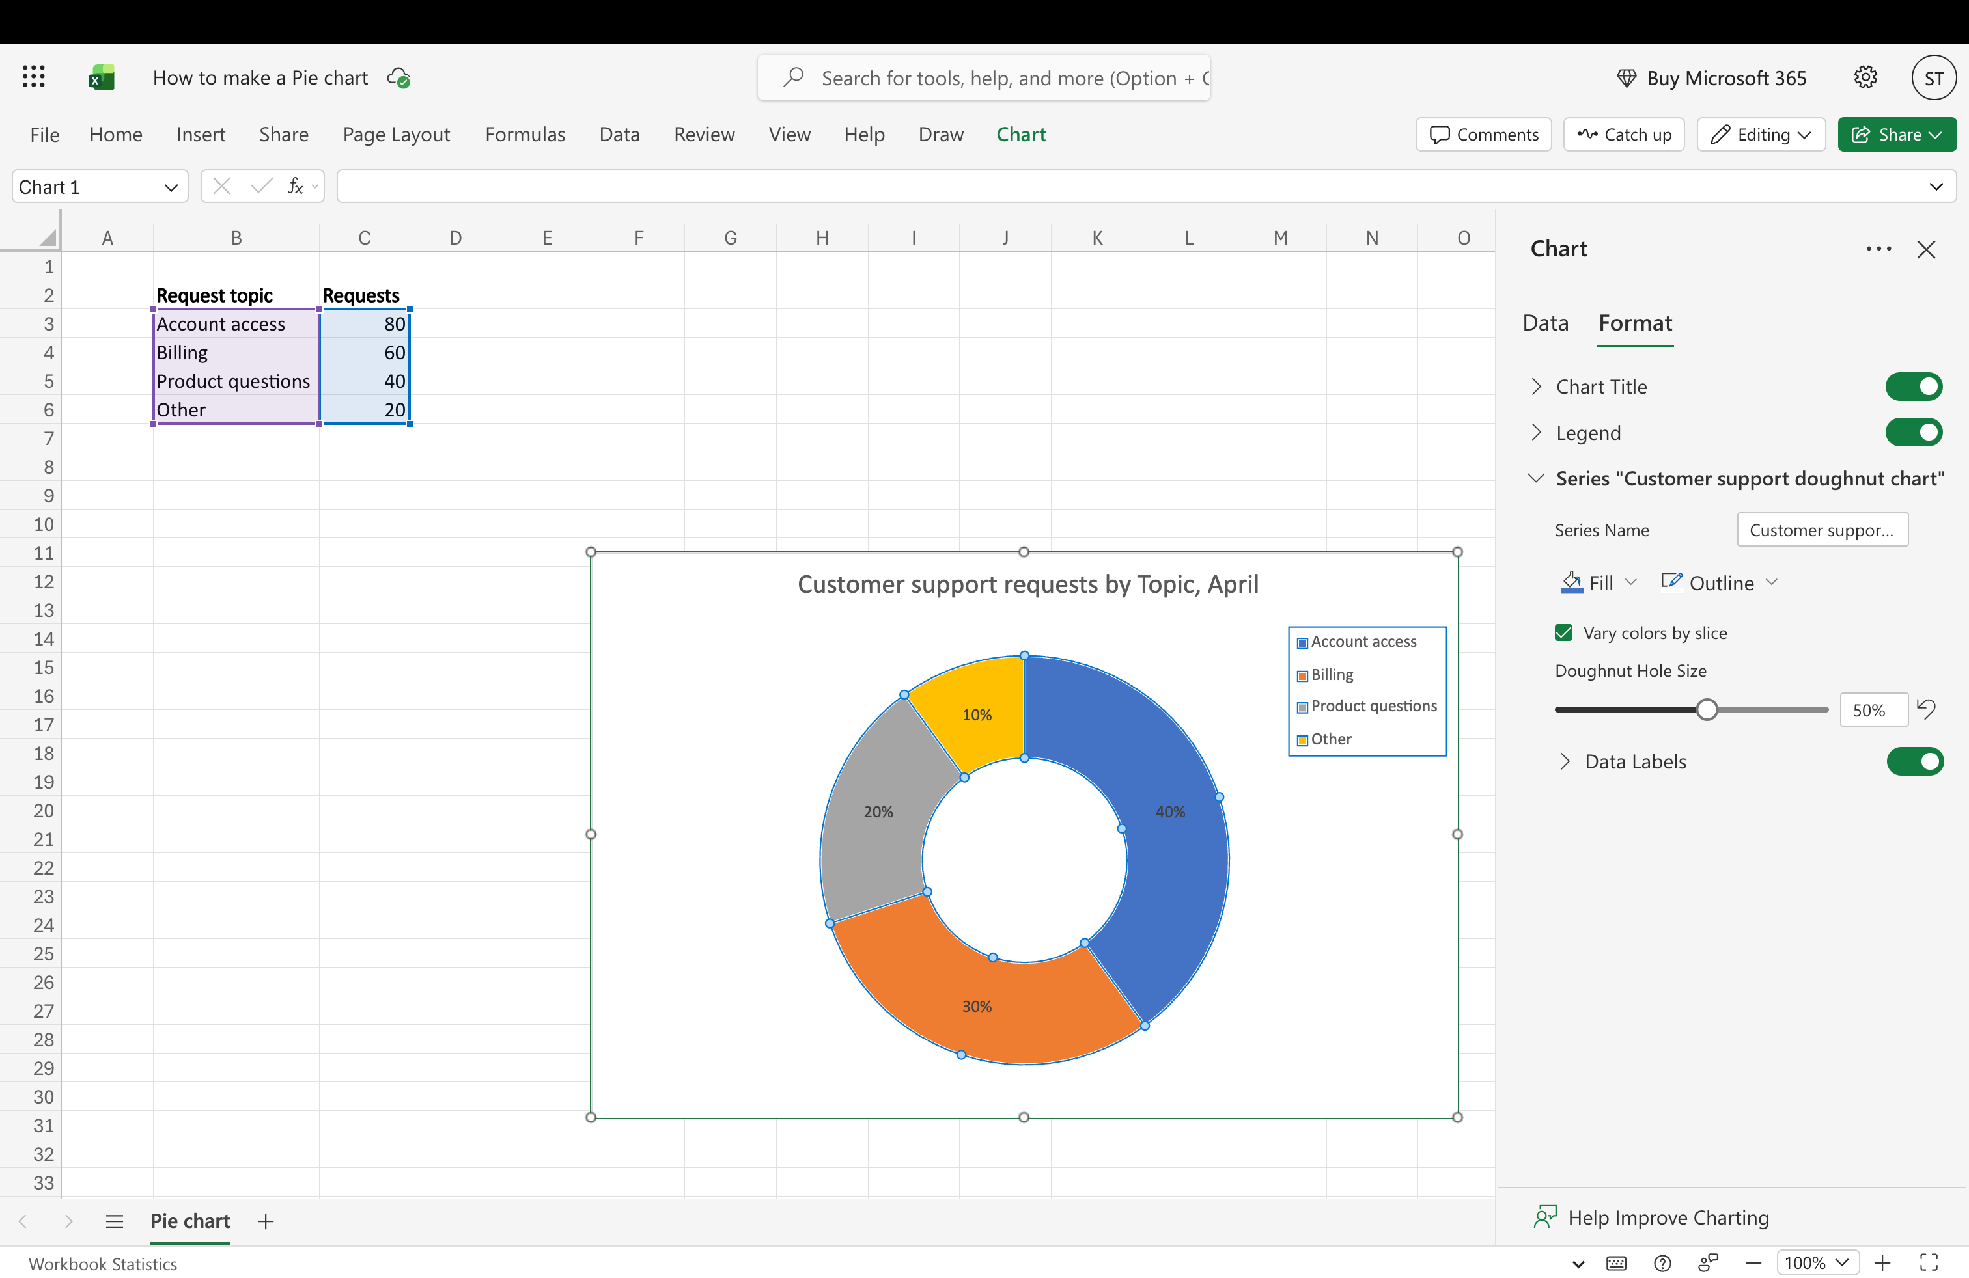1969x1278 pixels.
Task: Open the Page Layout ribbon tab
Action: [x=397, y=135]
